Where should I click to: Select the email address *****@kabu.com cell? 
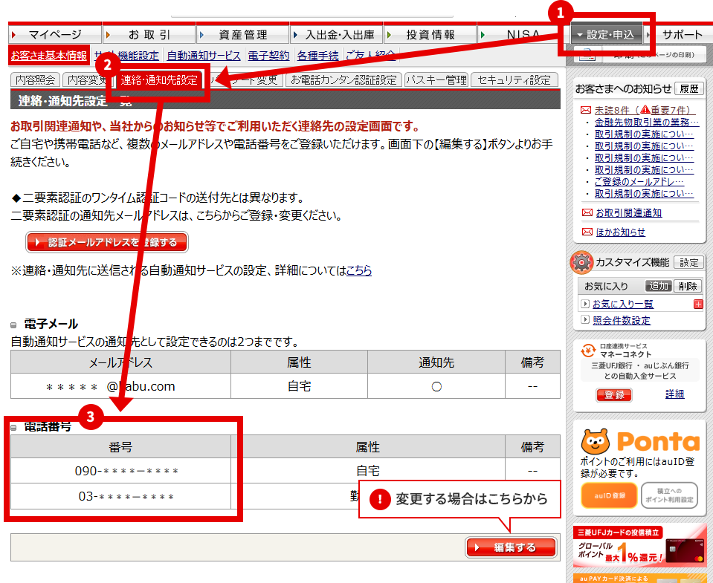tap(120, 386)
